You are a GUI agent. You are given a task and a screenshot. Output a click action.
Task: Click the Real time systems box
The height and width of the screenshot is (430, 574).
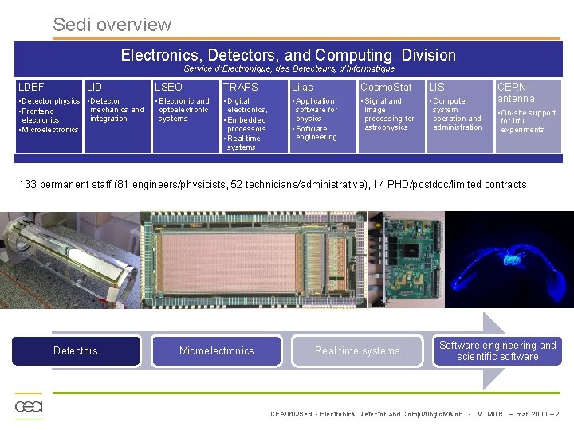point(357,350)
